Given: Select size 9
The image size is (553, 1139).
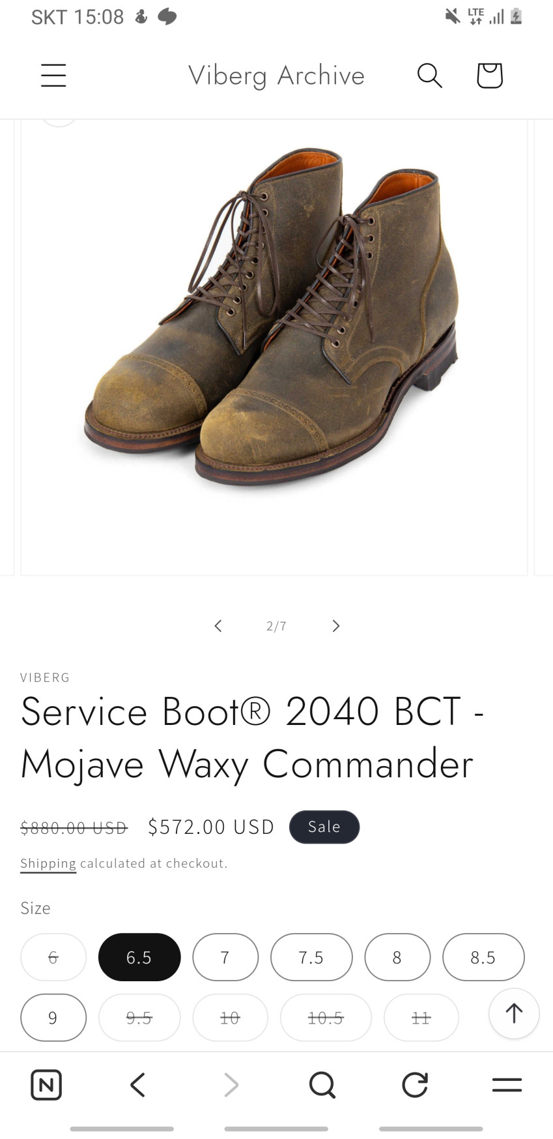Looking at the screenshot, I should (x=53, y=1018).
